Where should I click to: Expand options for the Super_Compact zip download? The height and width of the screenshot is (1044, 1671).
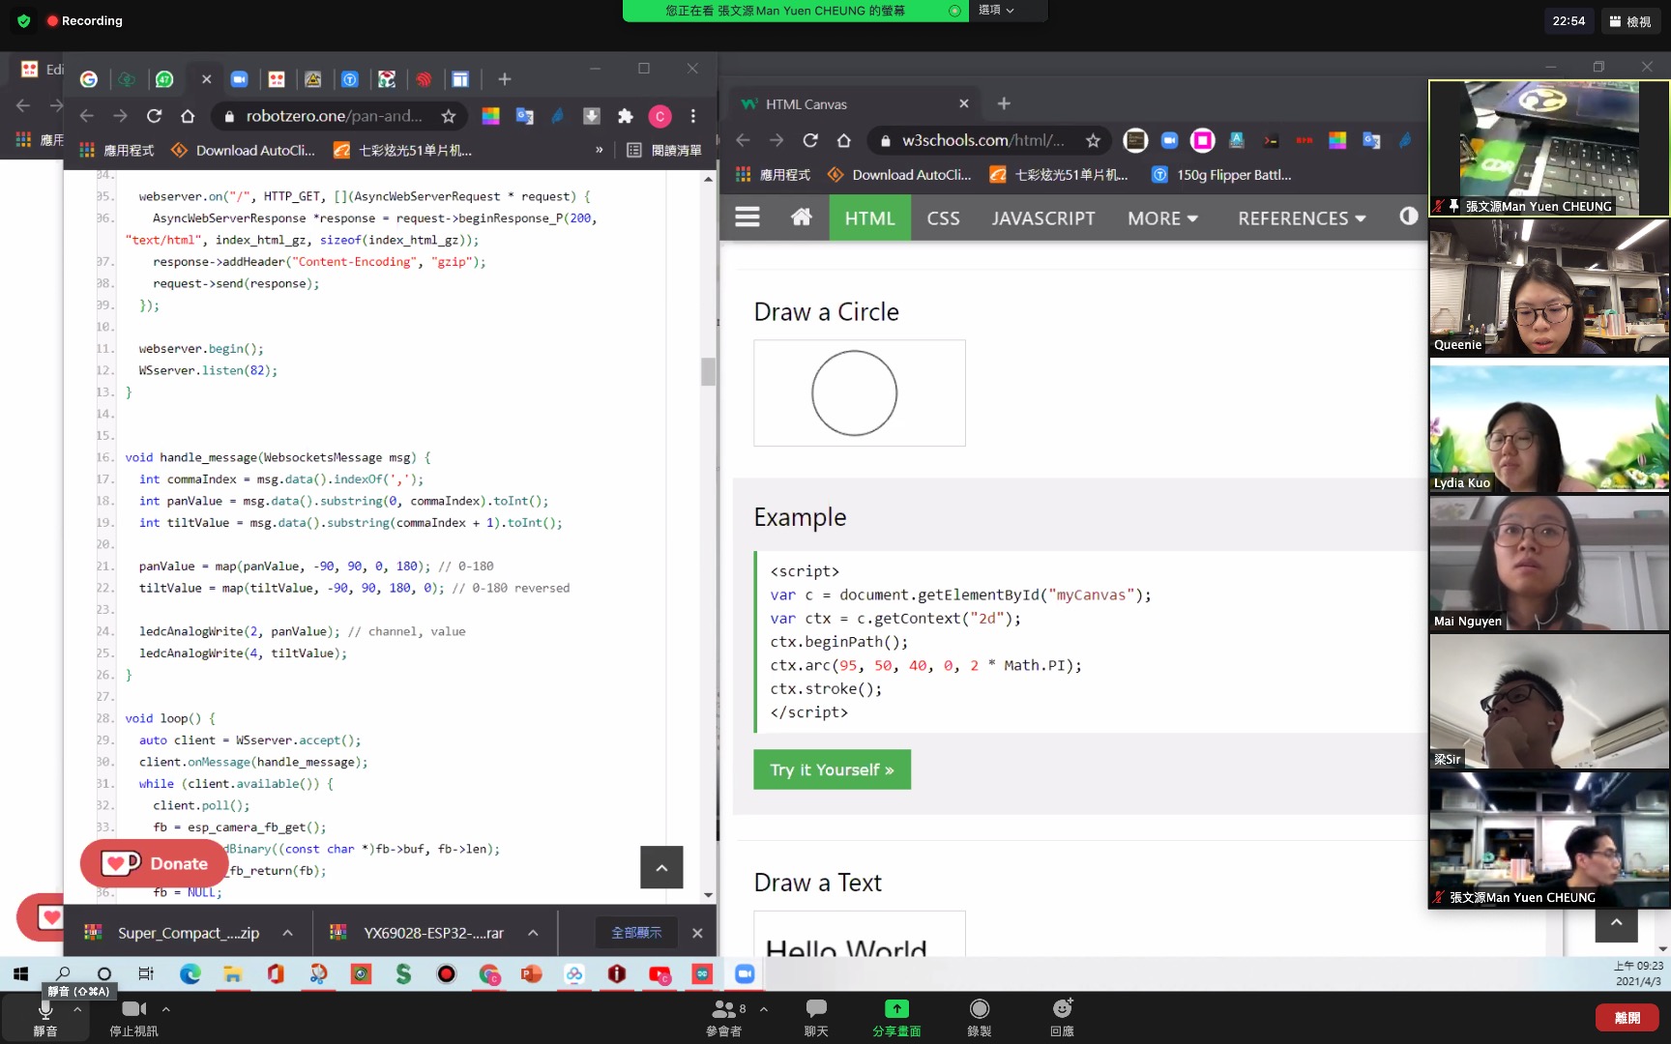point(287,933)
